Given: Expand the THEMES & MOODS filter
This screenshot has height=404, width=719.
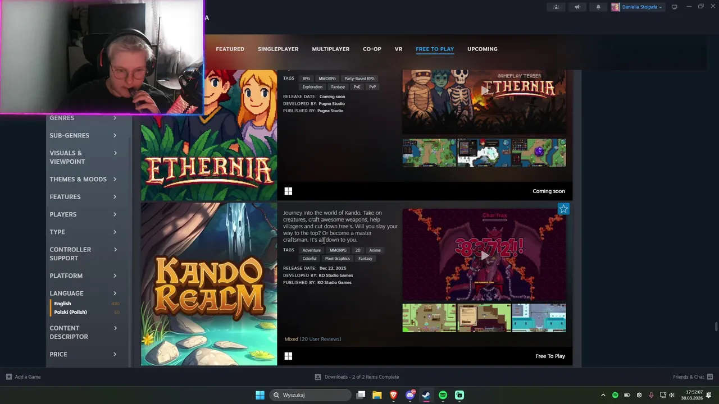Looking at the screenshot, I should (x=83, y=179).
